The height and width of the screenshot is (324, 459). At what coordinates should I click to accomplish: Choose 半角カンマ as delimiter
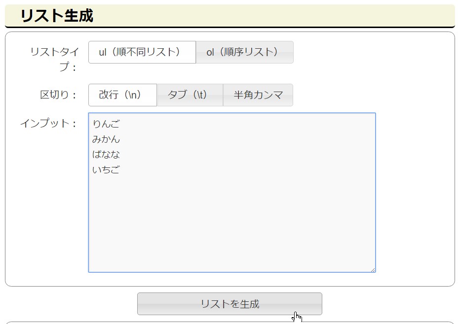pos(258,95)
